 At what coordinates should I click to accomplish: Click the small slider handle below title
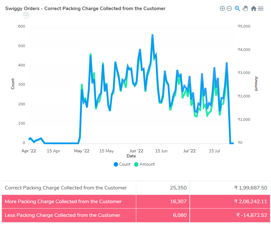click(26, 15)
